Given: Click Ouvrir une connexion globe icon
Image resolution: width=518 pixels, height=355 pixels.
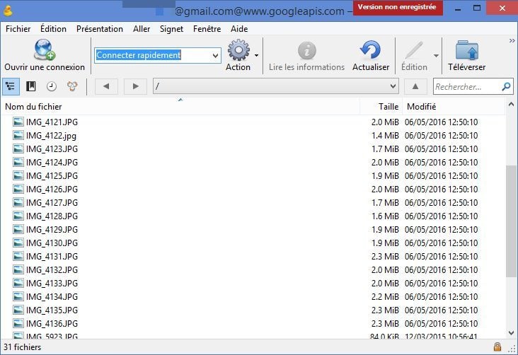Looking at the screenshot, I should [44, 51].
